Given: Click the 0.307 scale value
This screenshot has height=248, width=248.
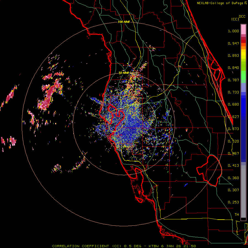Looking at the screenshot, I should click(233, 190).
